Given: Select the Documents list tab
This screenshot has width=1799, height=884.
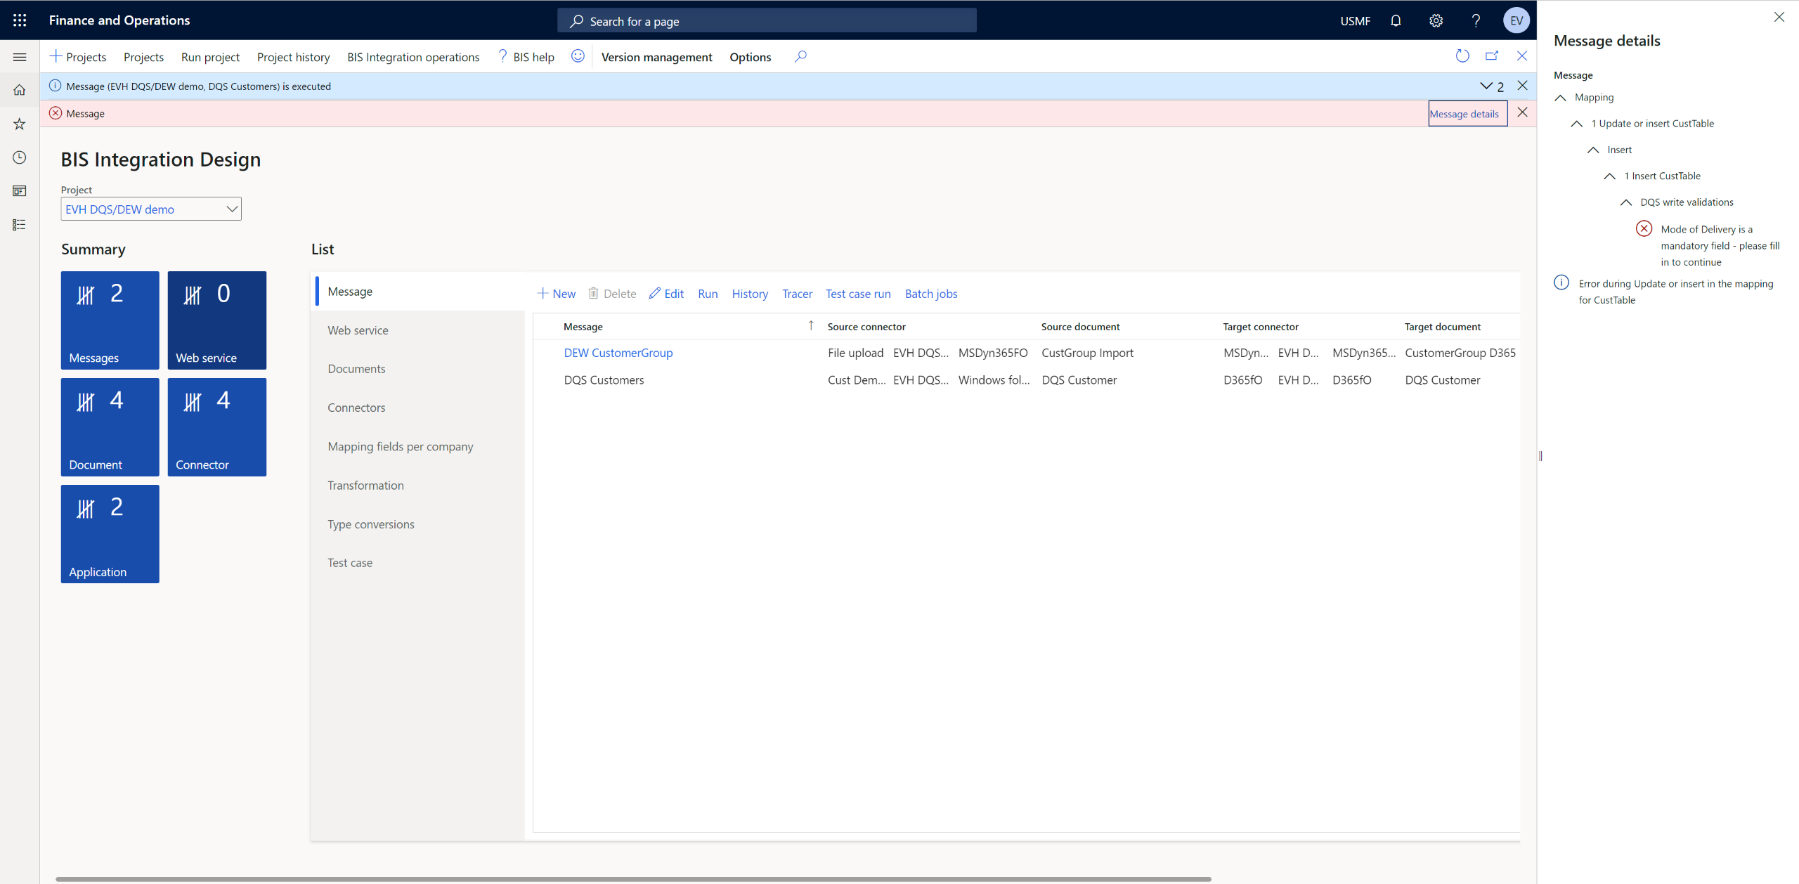Looking at the screenshot, I should click(420, 369).
